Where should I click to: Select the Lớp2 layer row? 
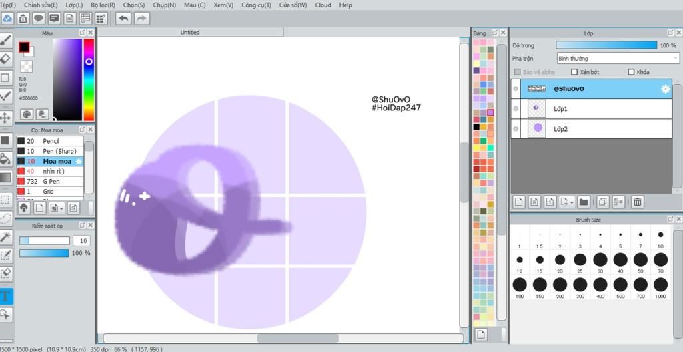(592, 129)
